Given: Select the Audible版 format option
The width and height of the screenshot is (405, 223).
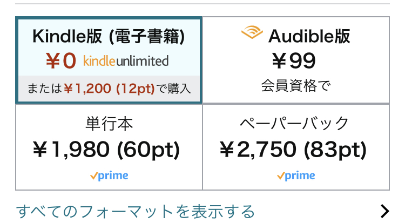Looking at the screenshot, I should tap(296, 60).
